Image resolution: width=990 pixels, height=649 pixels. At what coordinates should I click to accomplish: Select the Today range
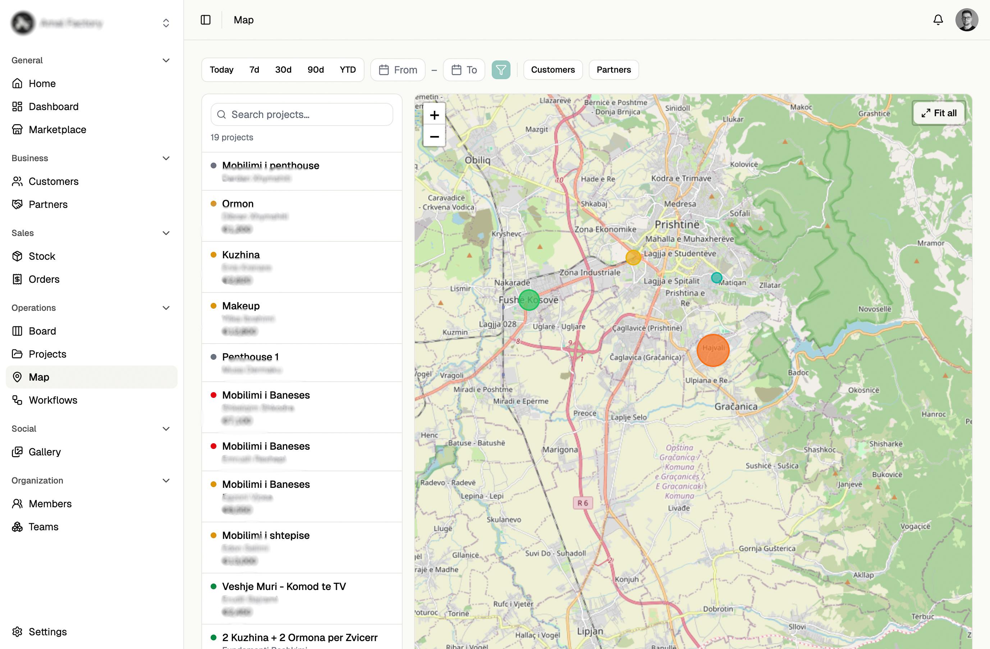click(221, 69)
